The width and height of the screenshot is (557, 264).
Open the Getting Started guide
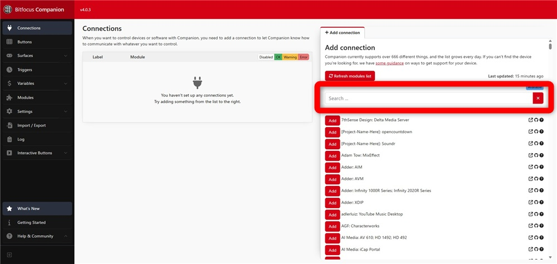(37, 222)
